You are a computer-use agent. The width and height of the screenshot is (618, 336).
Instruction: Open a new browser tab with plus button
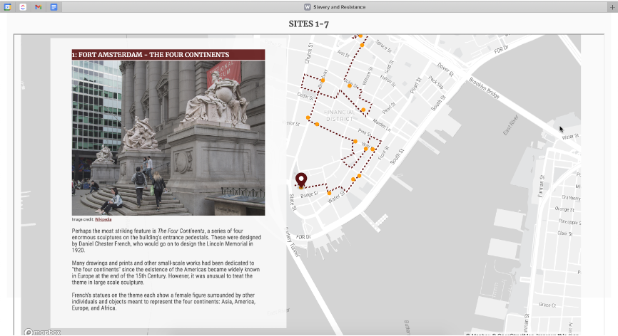612,7
